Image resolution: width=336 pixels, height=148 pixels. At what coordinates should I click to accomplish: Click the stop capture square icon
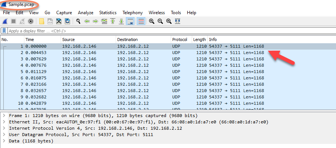pyautogui.click(x=13, y=21)
